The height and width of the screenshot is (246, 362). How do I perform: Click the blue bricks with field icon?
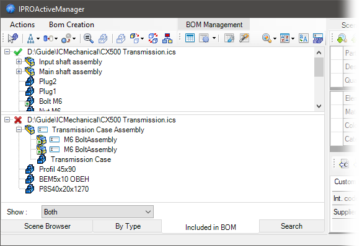point(318,38)
